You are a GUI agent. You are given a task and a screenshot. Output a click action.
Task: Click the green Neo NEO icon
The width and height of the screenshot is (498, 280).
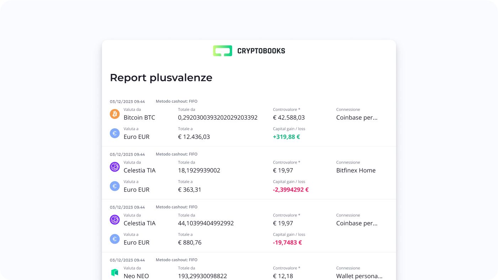tap(115, 273)
